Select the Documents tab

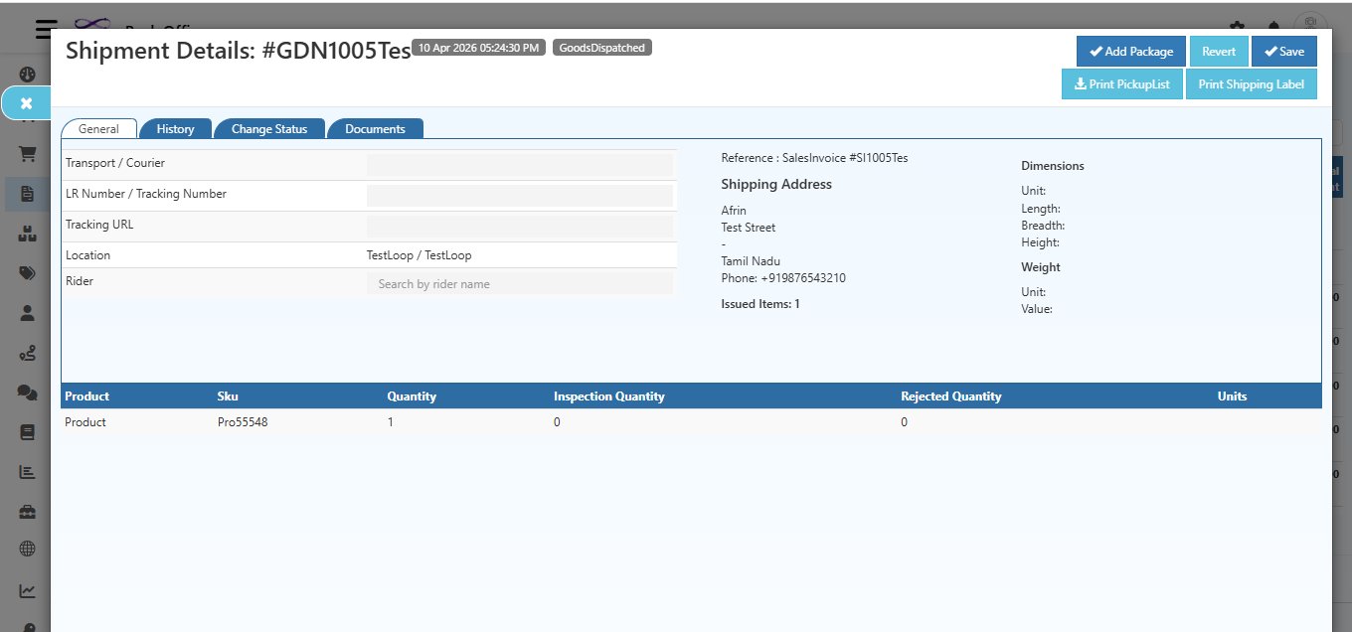[x=375, y=128]
